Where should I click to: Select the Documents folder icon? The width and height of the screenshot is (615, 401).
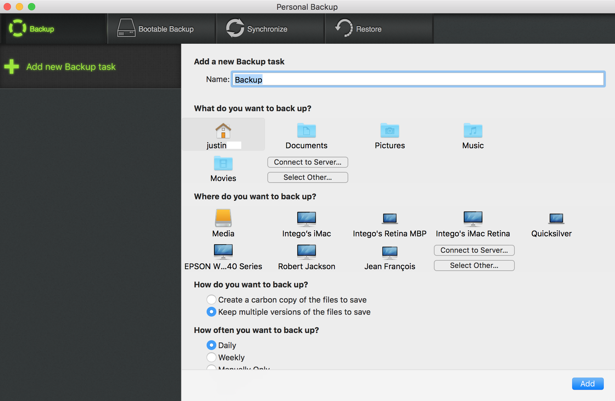(307, 131)
